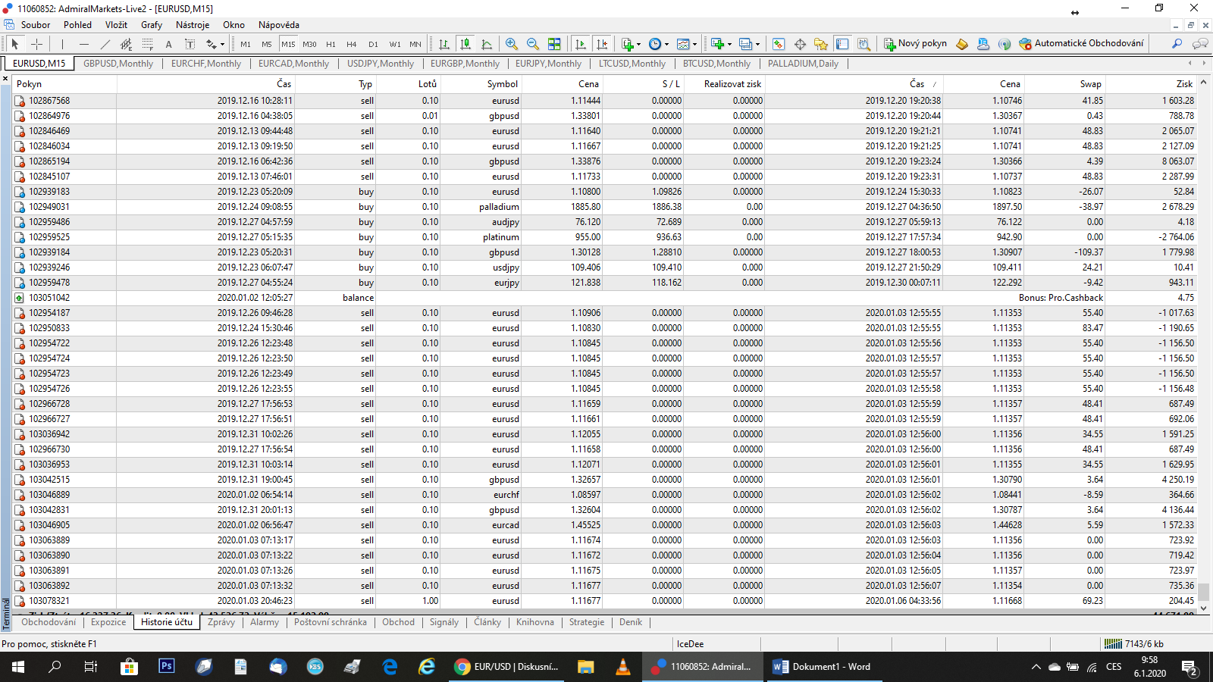Open the new chart dropdown

[x=720, y=44]
